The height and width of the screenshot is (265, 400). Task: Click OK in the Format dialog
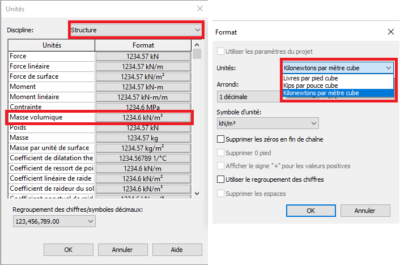coord(310,211)
